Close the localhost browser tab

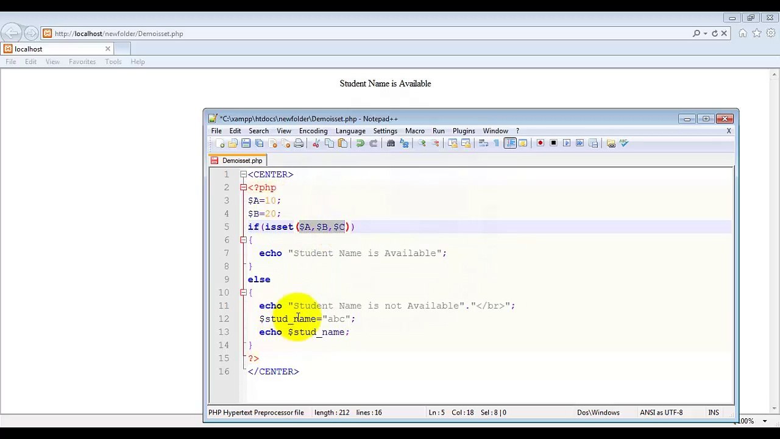tap(108, 49)
